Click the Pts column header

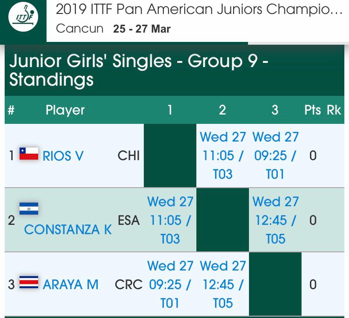point(313,110)
